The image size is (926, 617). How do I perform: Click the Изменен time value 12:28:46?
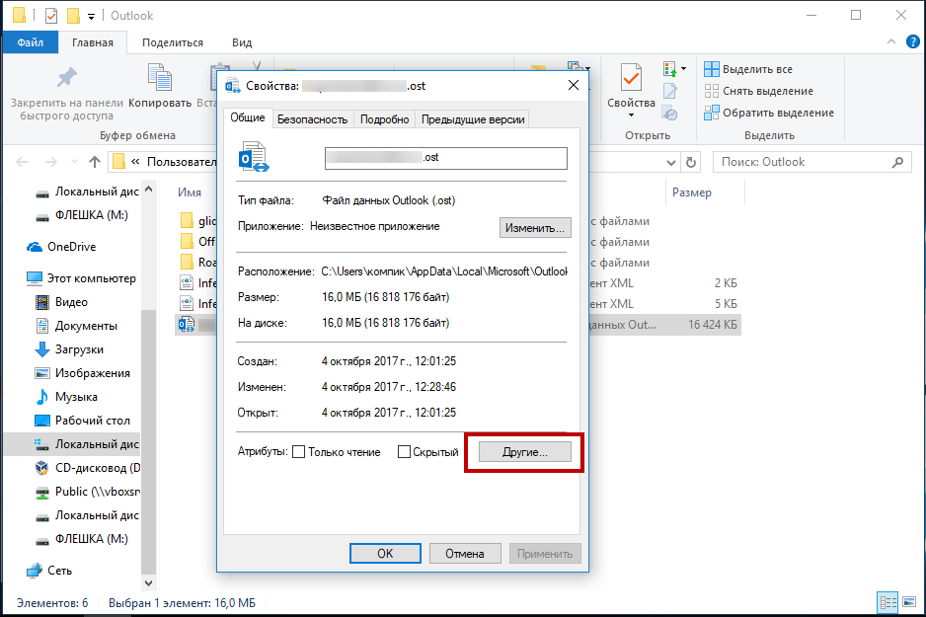pos(435,387)
